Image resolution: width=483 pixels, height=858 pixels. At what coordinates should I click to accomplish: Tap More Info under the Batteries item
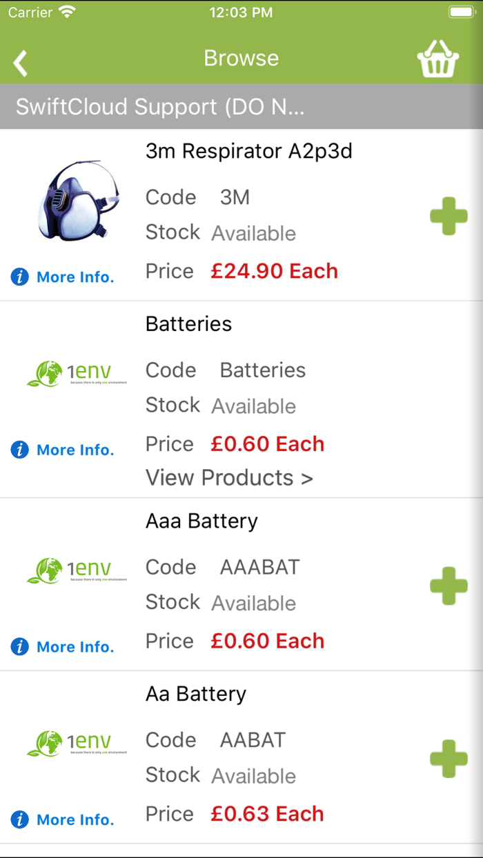coord(75,449)
